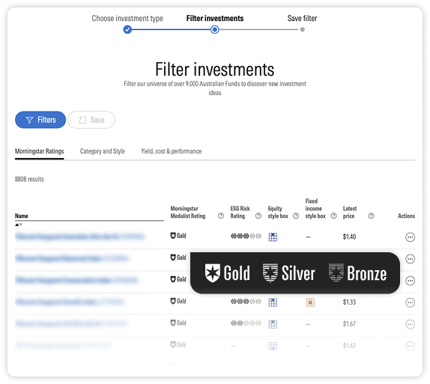
Task: Switch to the Category and Style tab
Action: tap(103, 151)
